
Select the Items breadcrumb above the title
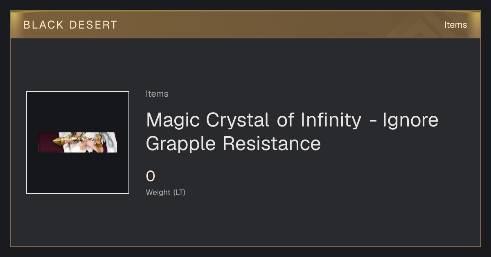[157, 94]
